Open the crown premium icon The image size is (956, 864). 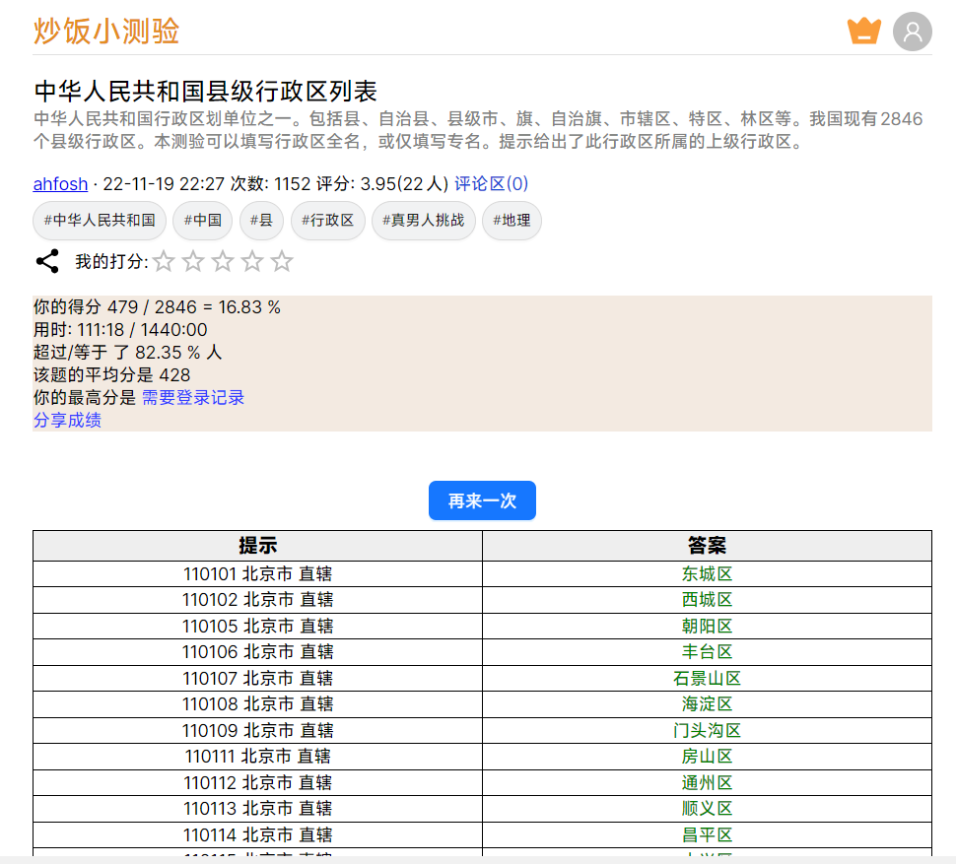pos(864,32)
